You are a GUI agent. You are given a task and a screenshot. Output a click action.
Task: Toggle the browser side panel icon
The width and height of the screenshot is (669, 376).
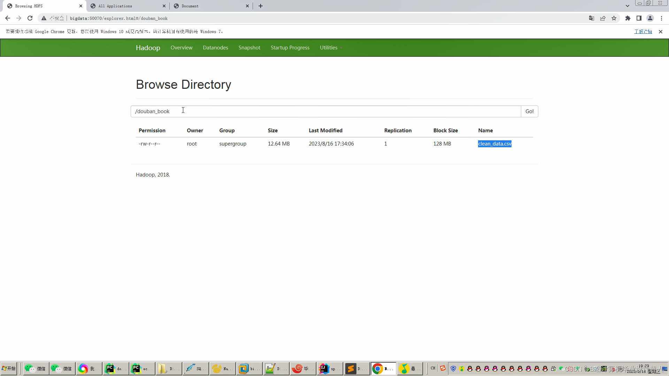point(639,18)
